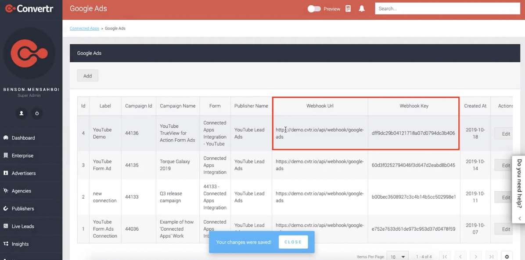Go to the first page of results
The width and height of the screenshot is (525, 260).
(445, 256)
